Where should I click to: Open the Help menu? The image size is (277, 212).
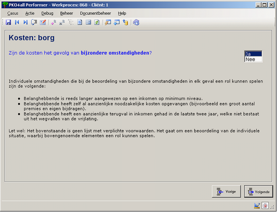[x=122, y=13]
